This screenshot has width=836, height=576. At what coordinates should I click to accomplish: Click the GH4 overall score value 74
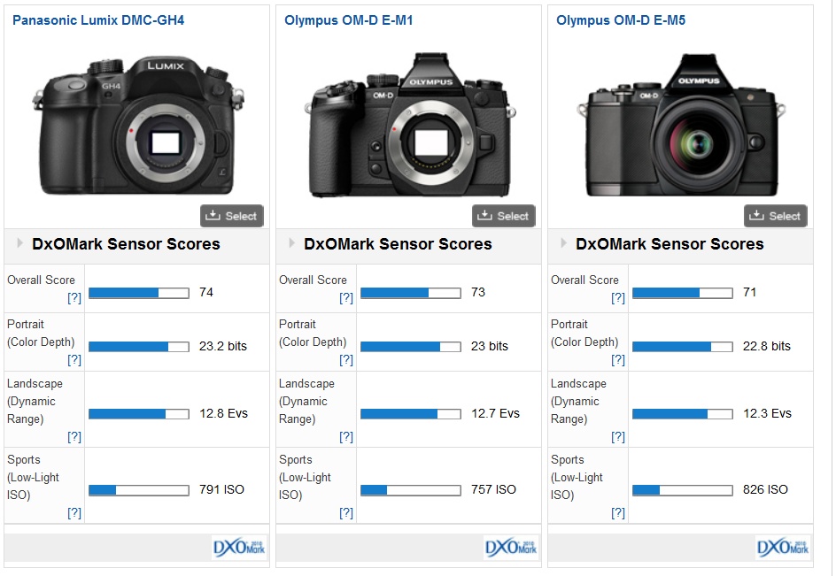tap(206, 292)
